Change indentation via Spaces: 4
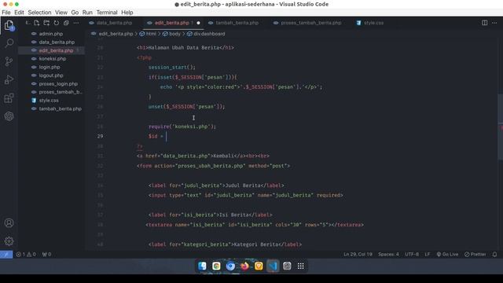This screenshot has width=503, height=283. [388, 255]
